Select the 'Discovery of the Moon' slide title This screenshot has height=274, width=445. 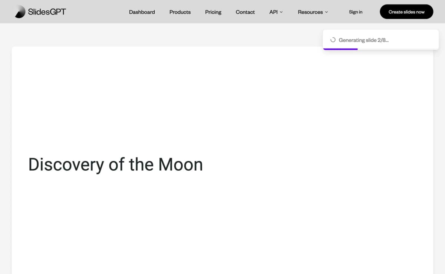pos(116,164)
